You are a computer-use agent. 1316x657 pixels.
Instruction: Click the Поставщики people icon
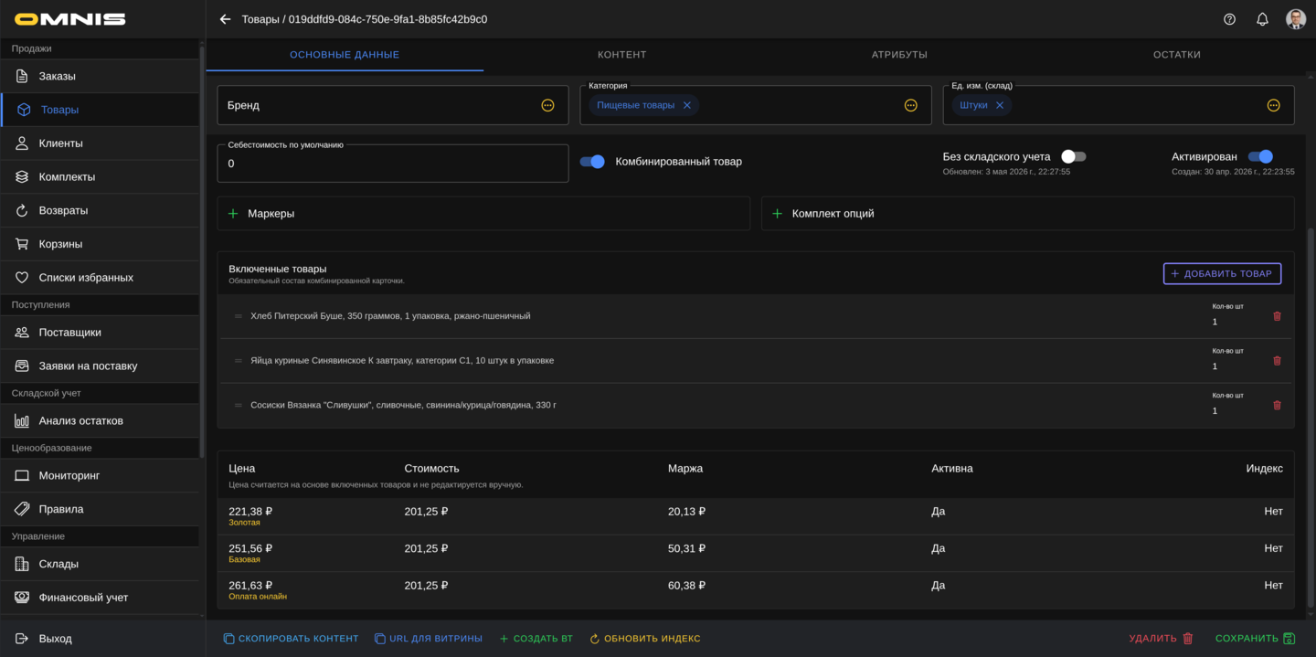click(x=22, y=333)
